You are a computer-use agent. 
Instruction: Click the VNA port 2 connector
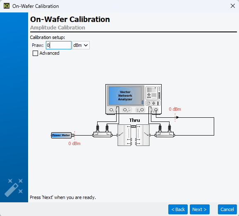156,110
